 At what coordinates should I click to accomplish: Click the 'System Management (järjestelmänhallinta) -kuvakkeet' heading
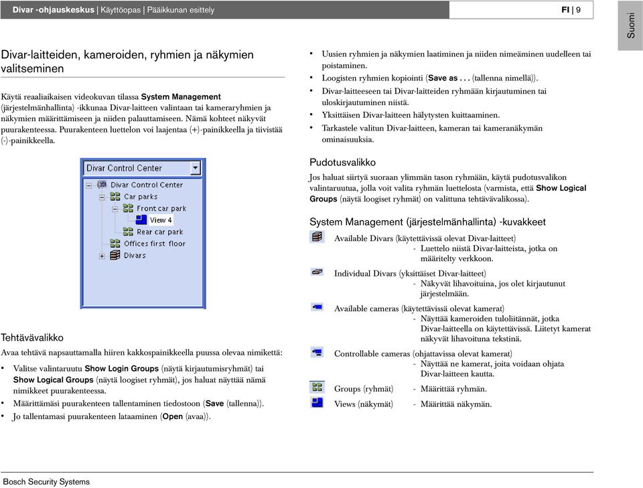click(427, 222)
